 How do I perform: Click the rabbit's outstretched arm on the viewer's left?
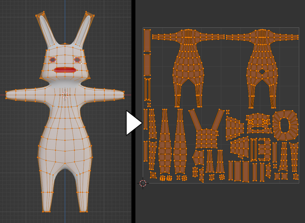pos(27,95)
